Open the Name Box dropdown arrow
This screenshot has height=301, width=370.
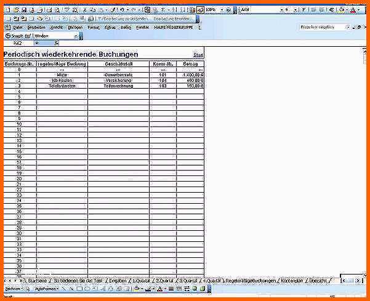pyautogui.click(x=37, y=43)
